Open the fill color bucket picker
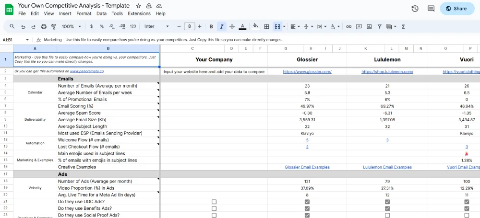Screen dimensions: 480x218 click(x=255, y=27)
